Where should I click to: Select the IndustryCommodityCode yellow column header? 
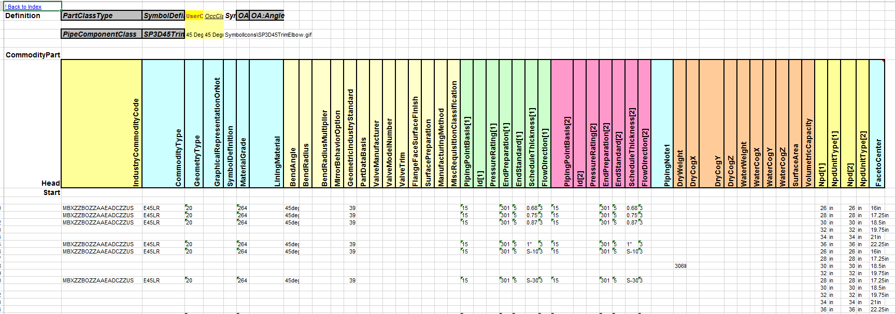click(102, 123)
